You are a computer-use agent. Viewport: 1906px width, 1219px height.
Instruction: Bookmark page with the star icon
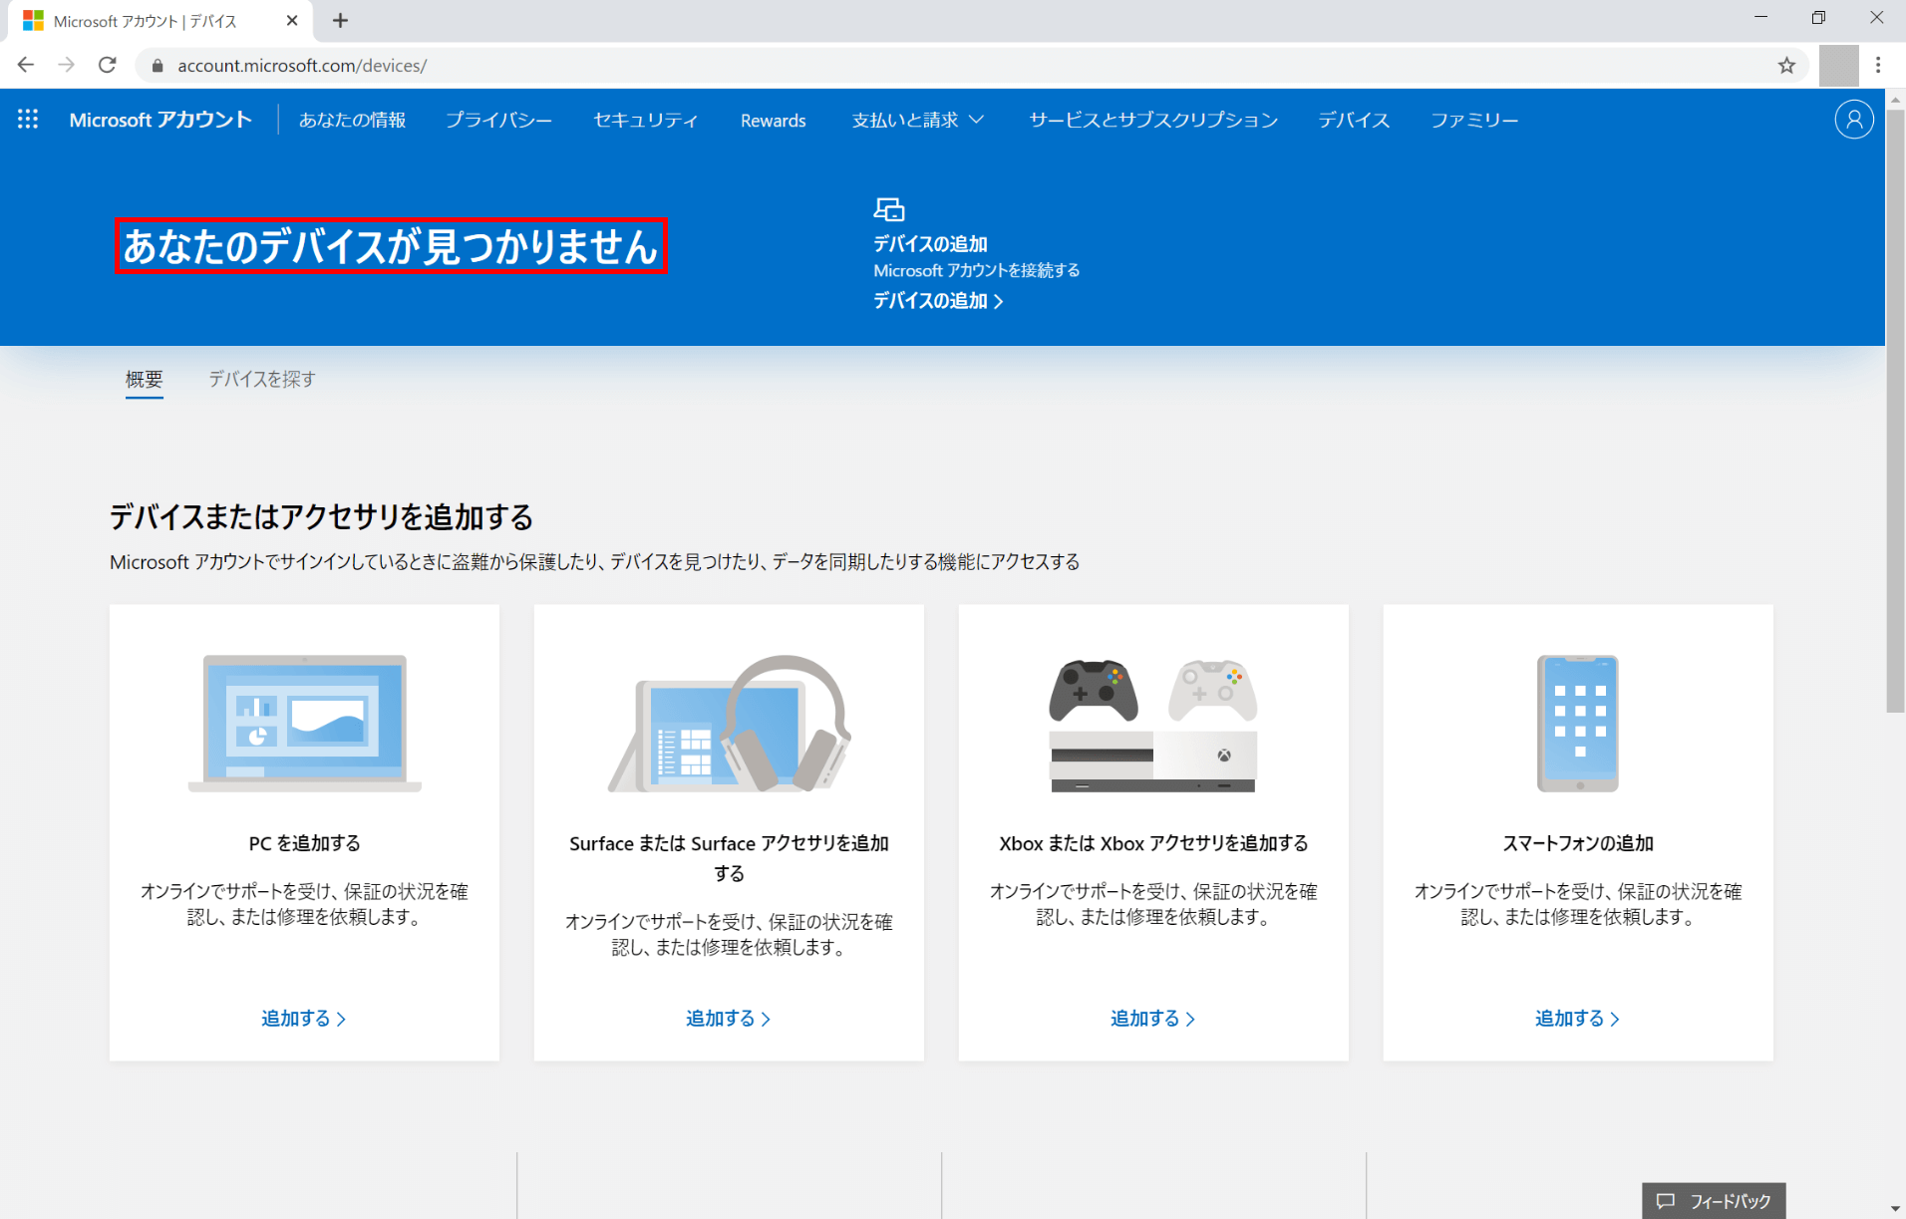click(x=1786, y=65)
